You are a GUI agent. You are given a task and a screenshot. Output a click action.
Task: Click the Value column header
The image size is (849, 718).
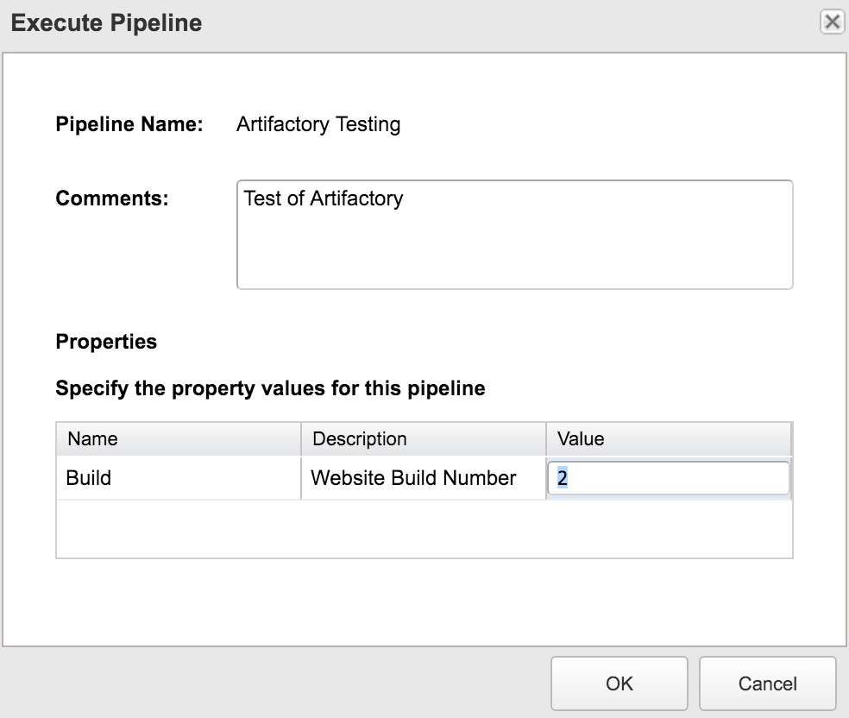[x=669, y=438]
